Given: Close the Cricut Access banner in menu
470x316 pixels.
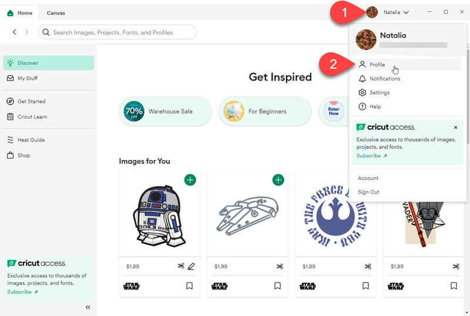Looking at the screenshot, I should 455,127.
